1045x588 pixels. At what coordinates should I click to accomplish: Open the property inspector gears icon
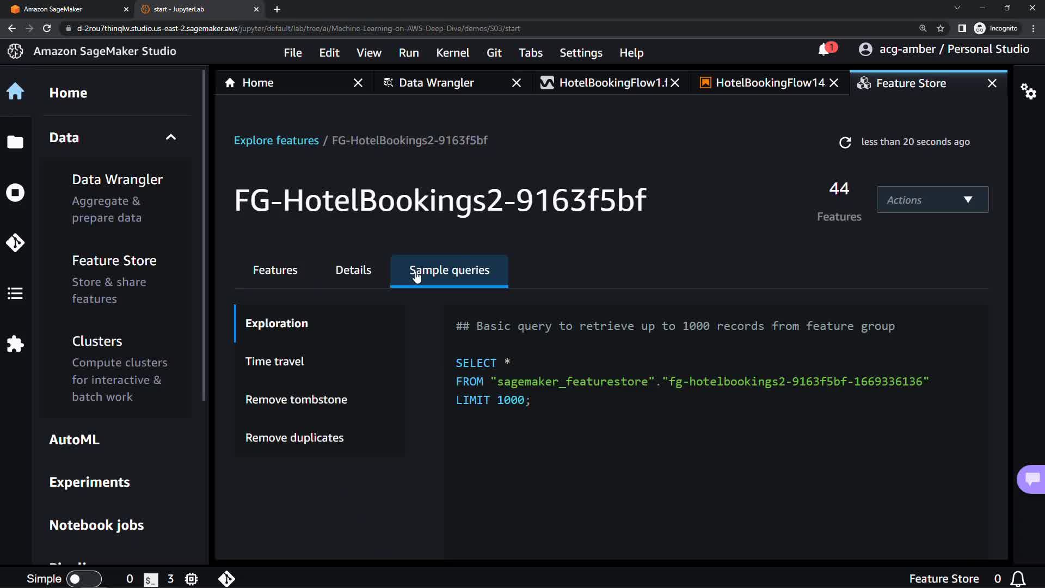(1028, 91)
